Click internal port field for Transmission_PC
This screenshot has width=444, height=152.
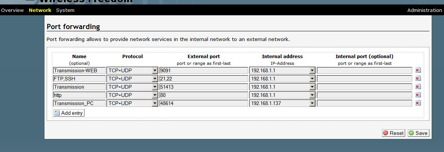[x=364, y=103]
